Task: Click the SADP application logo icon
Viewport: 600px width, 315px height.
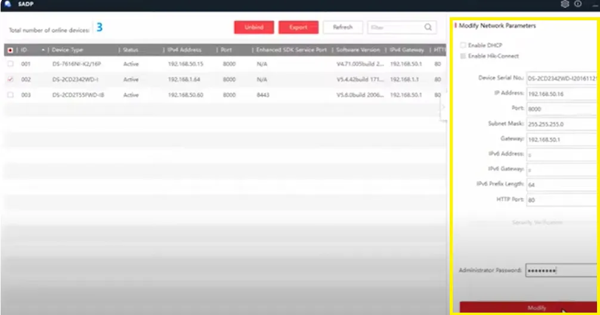Action: pos(8,4)
